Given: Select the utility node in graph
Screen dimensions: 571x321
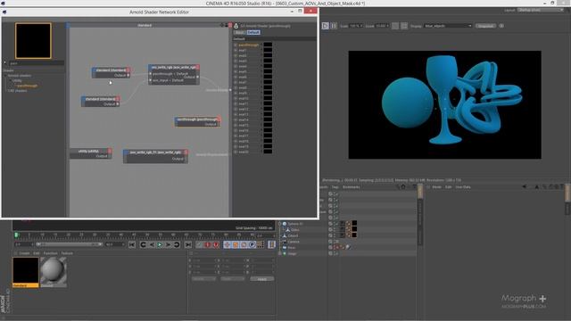Looking at the screenshot, I should [x=91, y=153].
